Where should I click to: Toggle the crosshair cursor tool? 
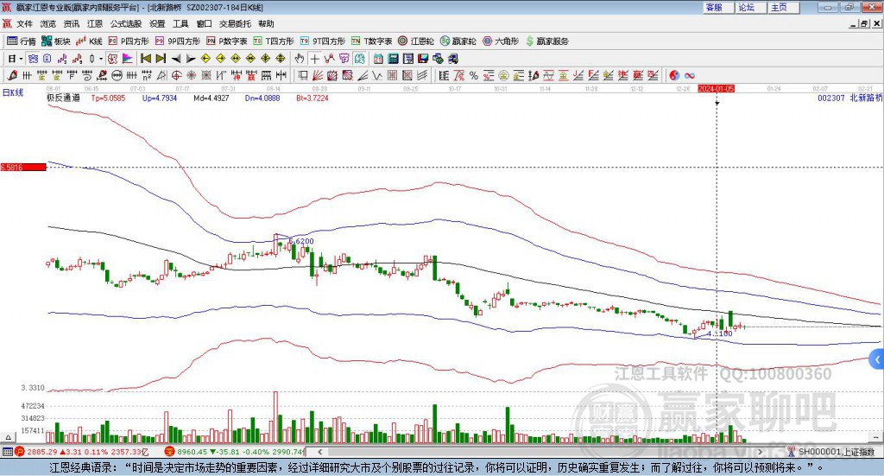tap(314, 59)
